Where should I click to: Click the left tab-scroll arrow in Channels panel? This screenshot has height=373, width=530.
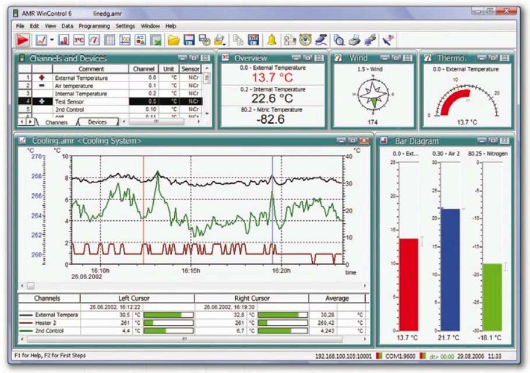point(20,122)
